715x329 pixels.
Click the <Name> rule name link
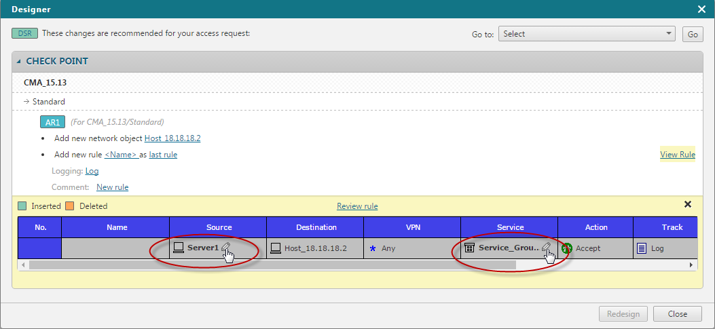121,155
